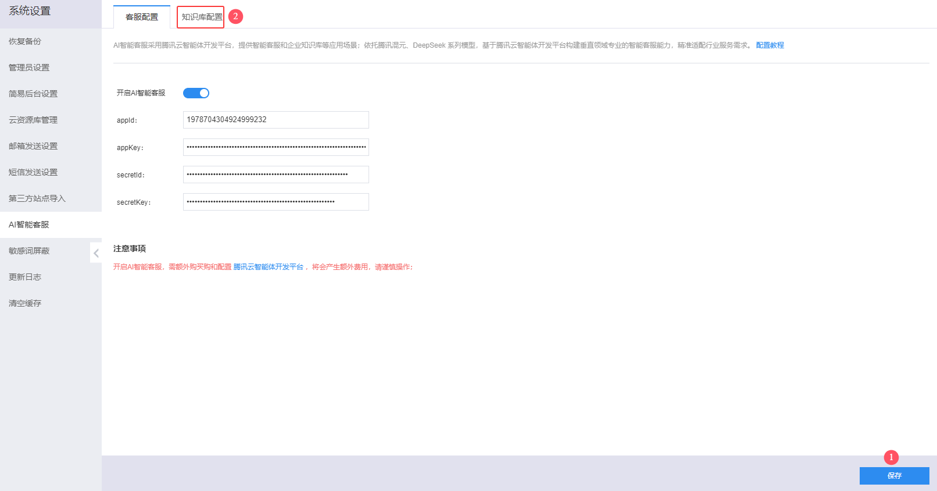The height and width of the screenshot is (491, 937).
Task: Toggle the 开启AI智能客服 switch
Action: pos(196,93)
